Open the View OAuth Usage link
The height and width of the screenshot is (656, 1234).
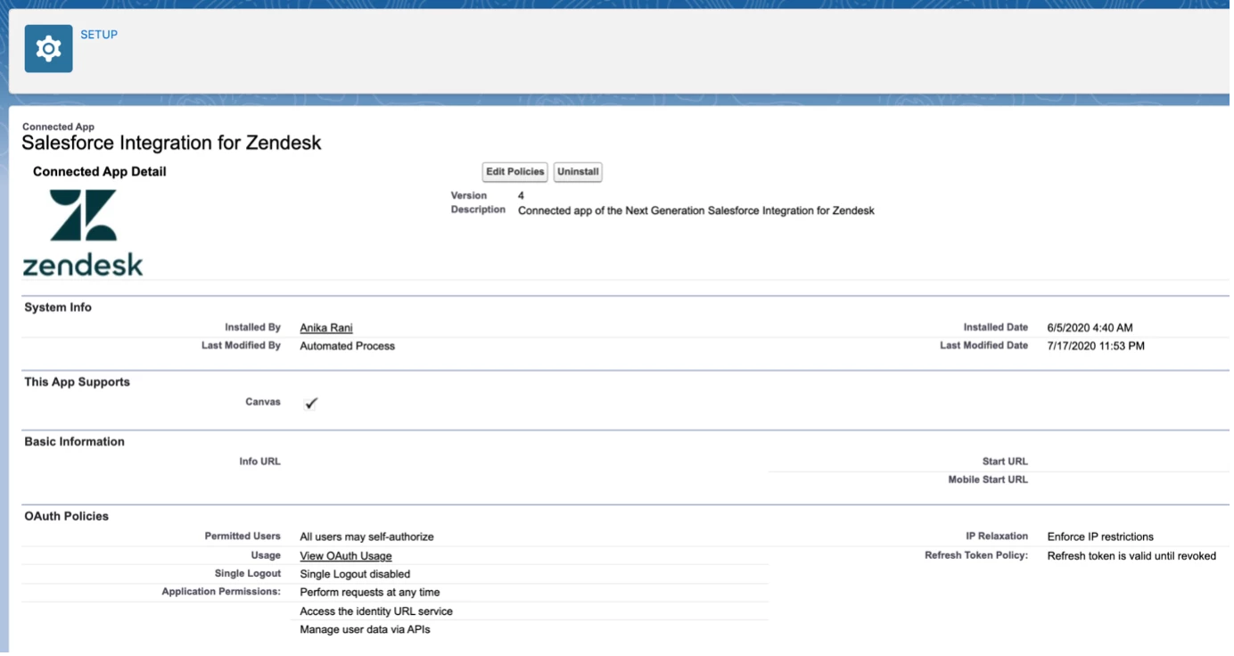pyautogui.click(x=346, y=556)
